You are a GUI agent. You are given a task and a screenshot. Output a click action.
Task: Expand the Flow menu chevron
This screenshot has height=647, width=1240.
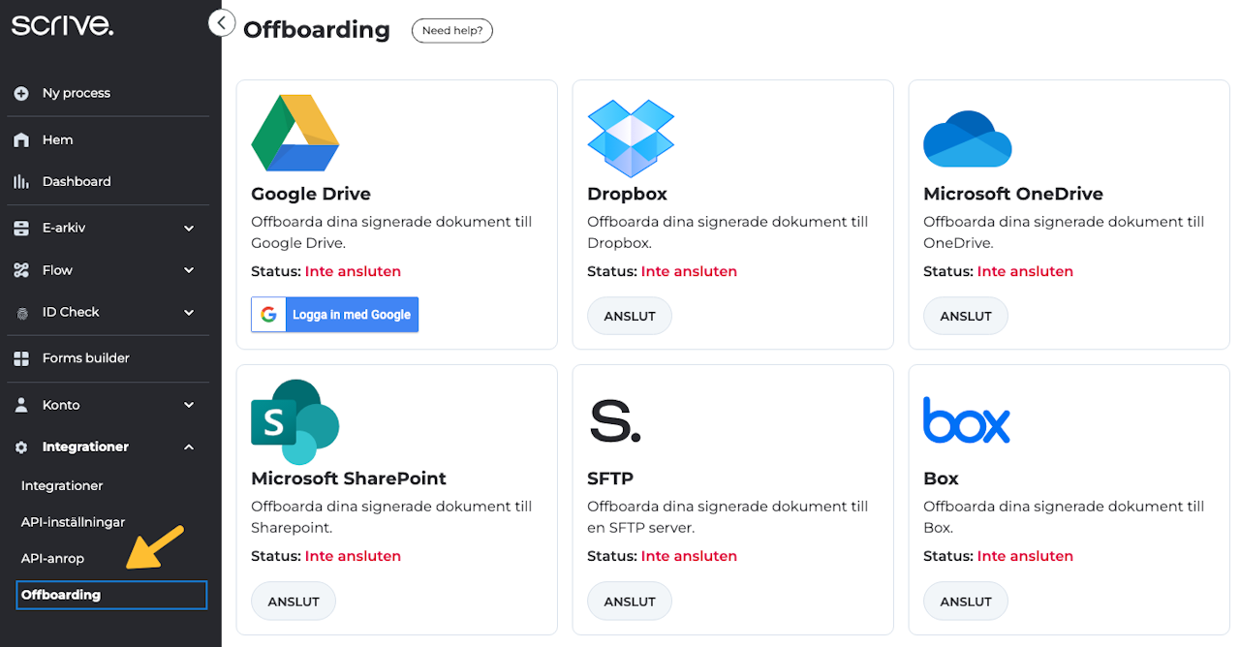point(189,271)
